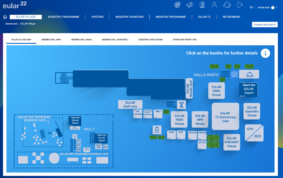283x178 pixels.
Task: Click the headset support icon
Action: (x=227, y=5)
